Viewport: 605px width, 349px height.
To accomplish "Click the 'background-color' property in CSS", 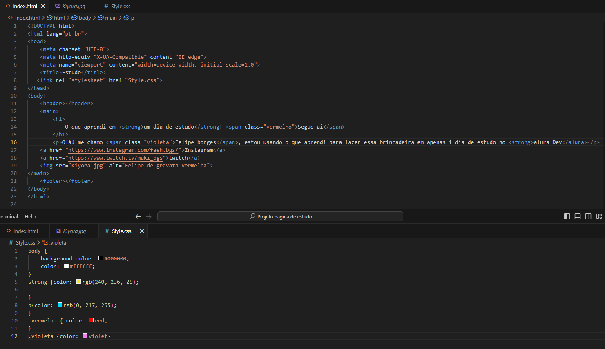I will (66, 258).
